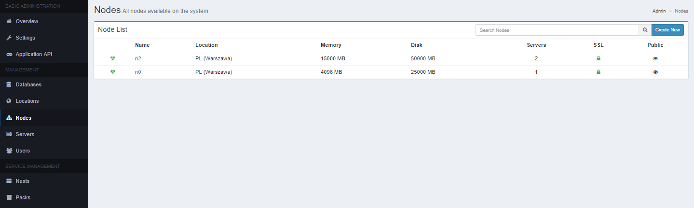Open the n2 node link
This screenshot has width=694, height=208.
click(x=138, y=58)
